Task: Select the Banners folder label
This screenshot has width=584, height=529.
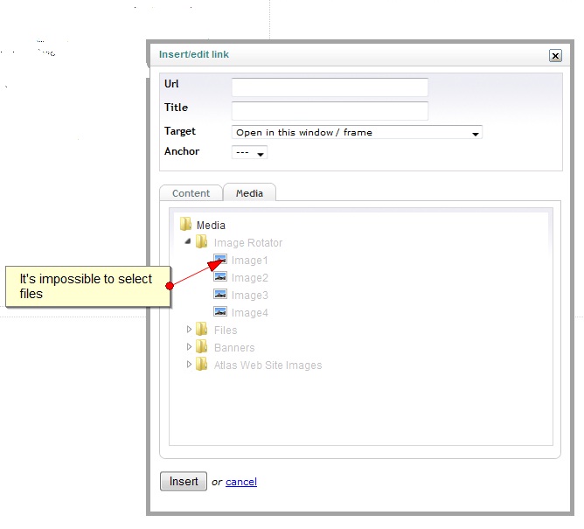Action: (x=234, y=348)
